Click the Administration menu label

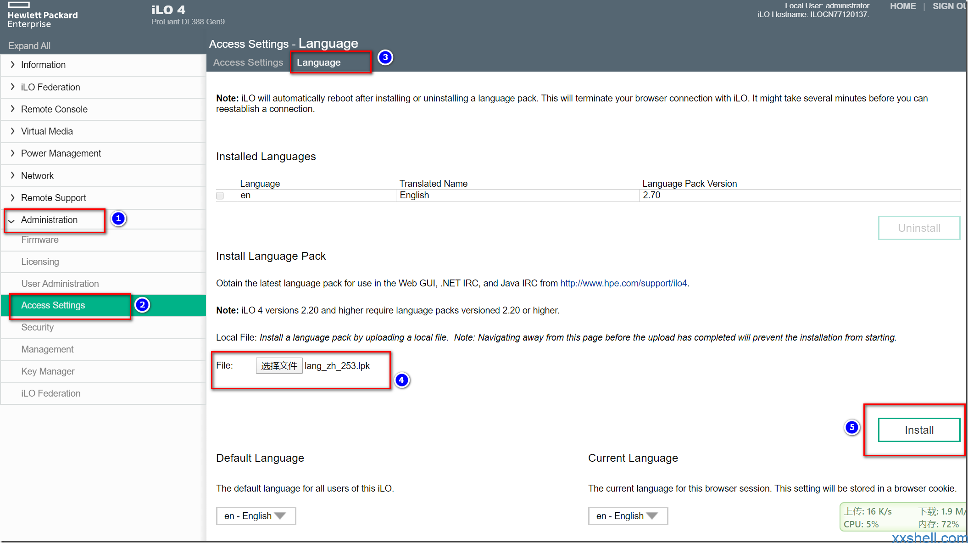coord(49,220)
